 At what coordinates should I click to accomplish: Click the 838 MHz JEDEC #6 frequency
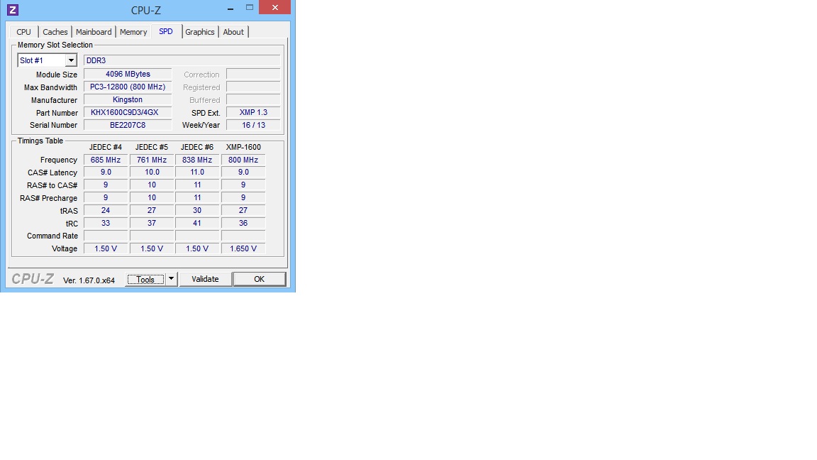pyautogui.click(x=197, y=160)
